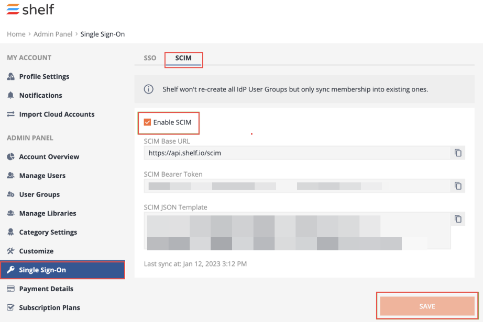Screen dimensions: 483x322
Task: Click the Customize tools icon
Action: pyautogui.click(x=11, y=251)
